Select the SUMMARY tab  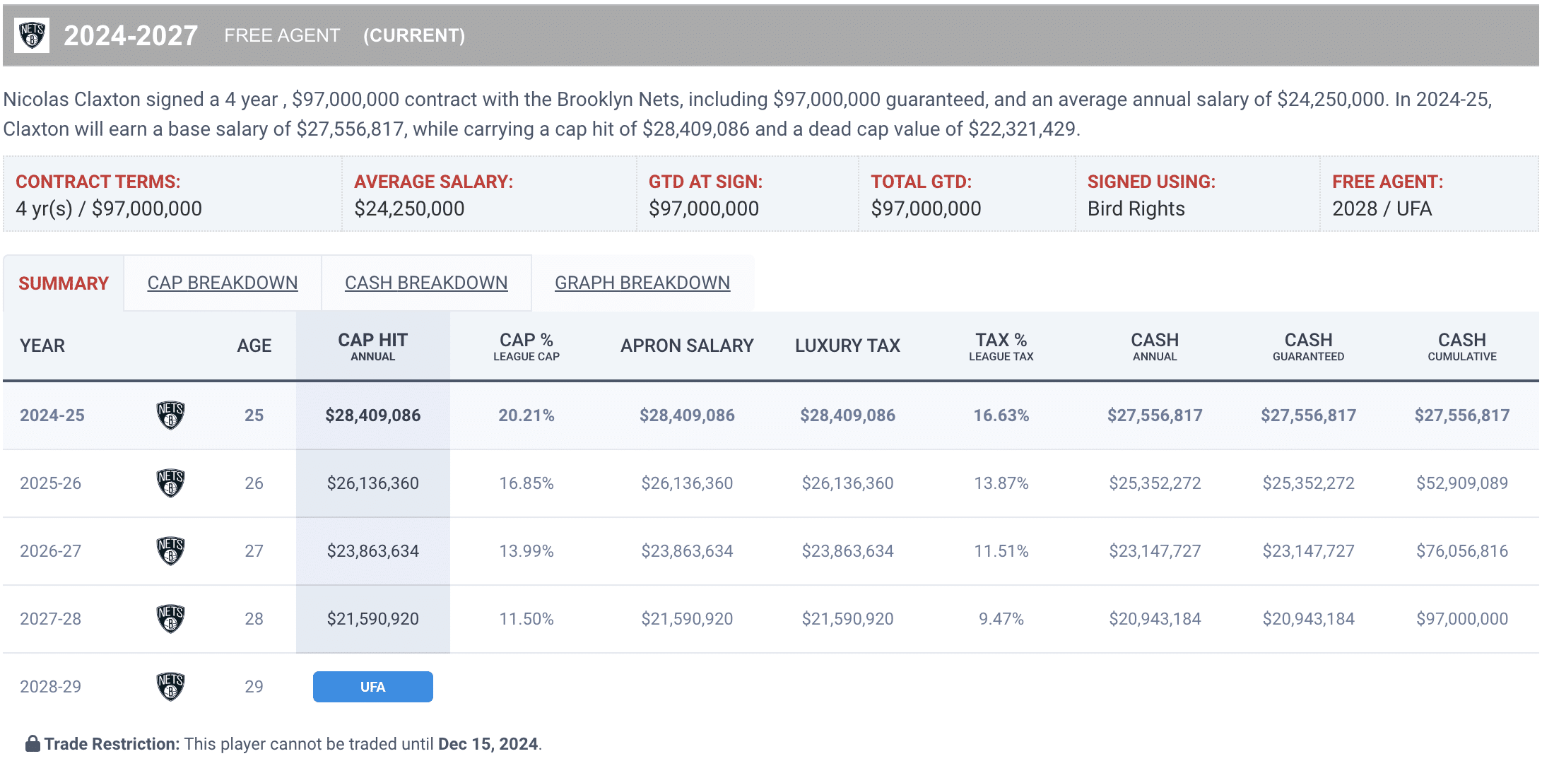click(x=64, y=283)
